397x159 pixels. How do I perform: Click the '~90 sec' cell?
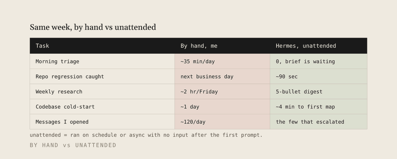(319, 77)
